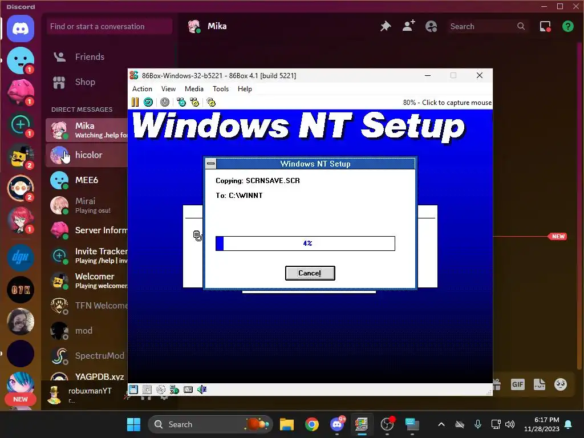Screen dimensions: 584x438
Task: Open Server Inform direct message
Action: [87, 230]
